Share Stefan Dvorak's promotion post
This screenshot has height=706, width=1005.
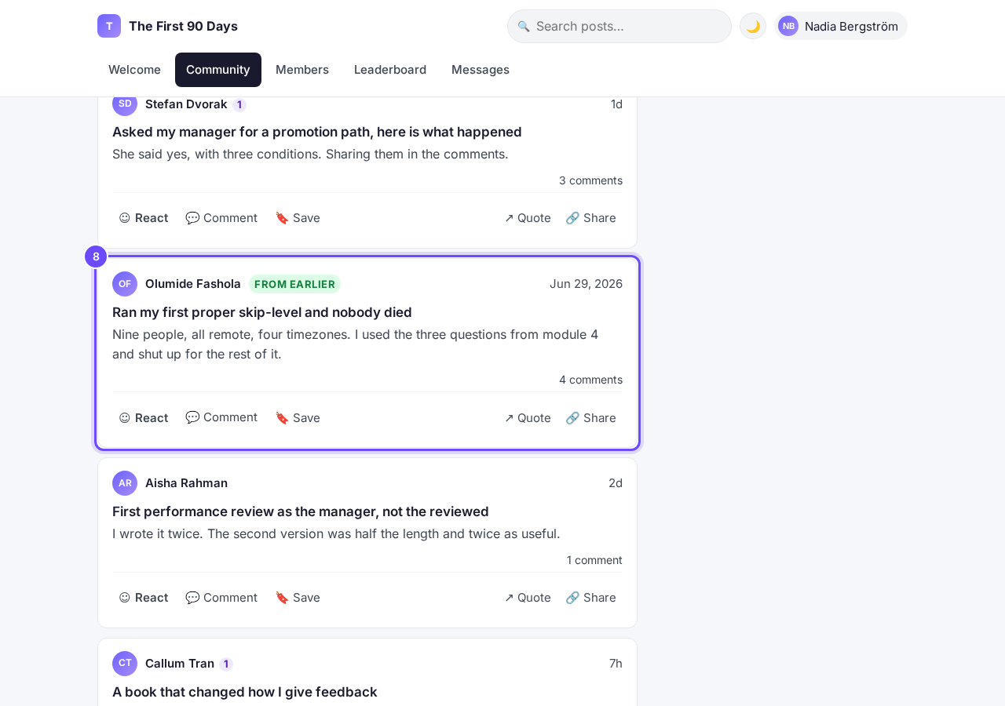[590, 218]
